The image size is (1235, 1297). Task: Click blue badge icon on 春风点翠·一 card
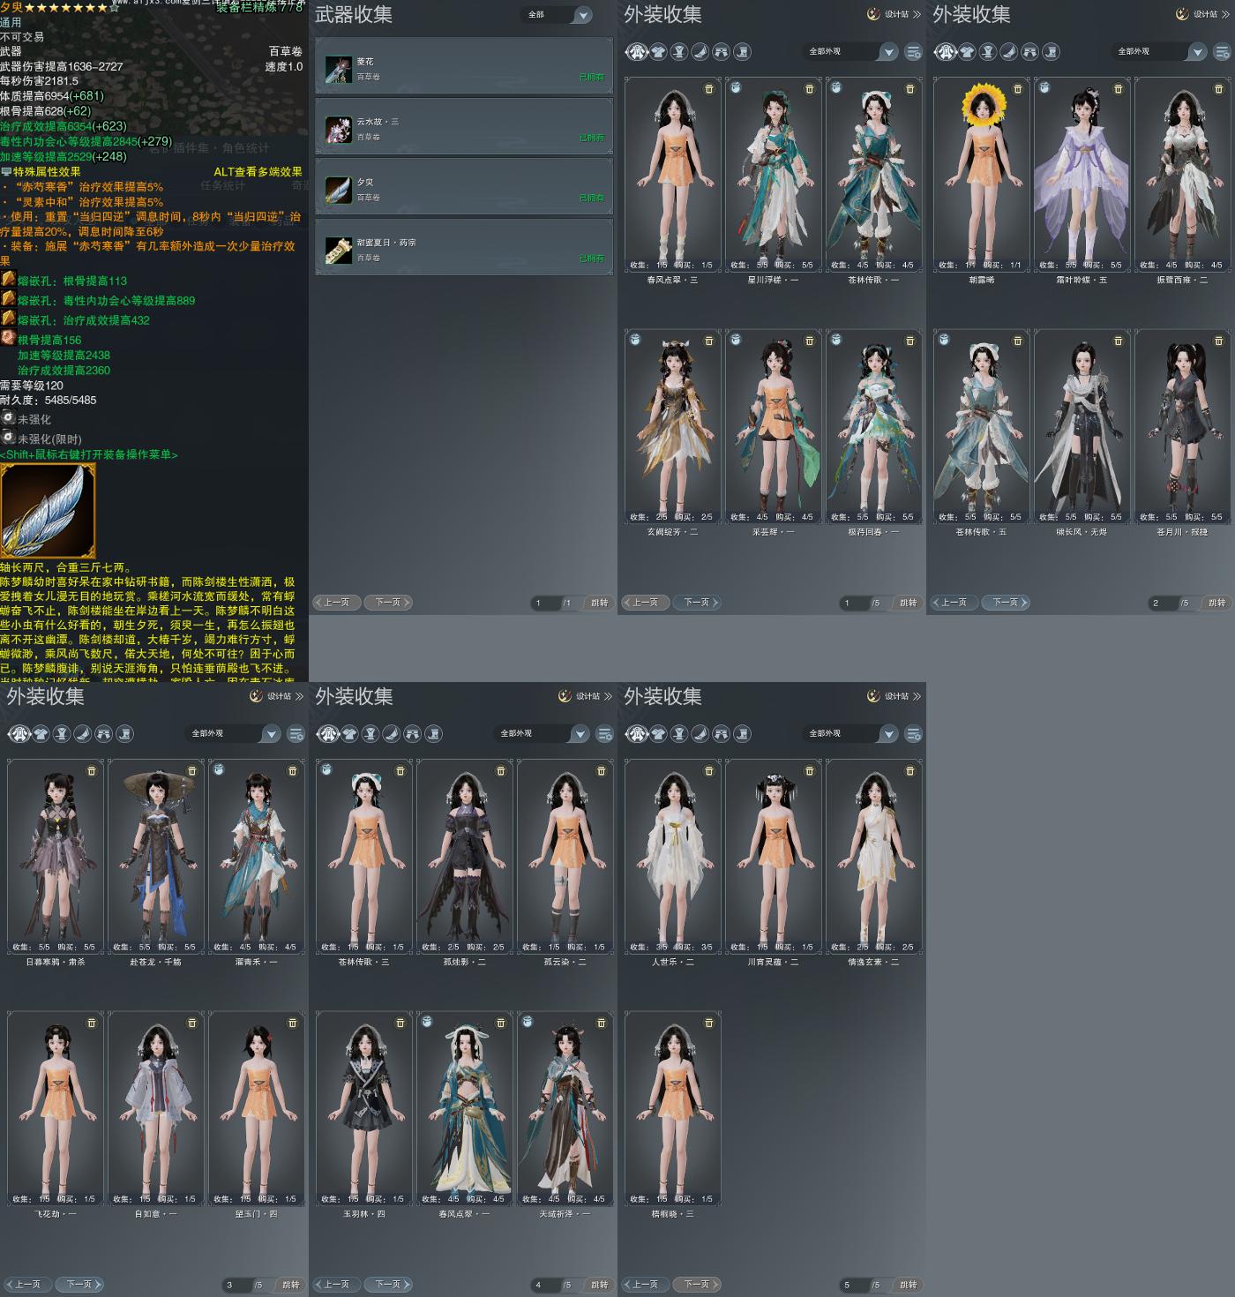tap(427, 1022)
